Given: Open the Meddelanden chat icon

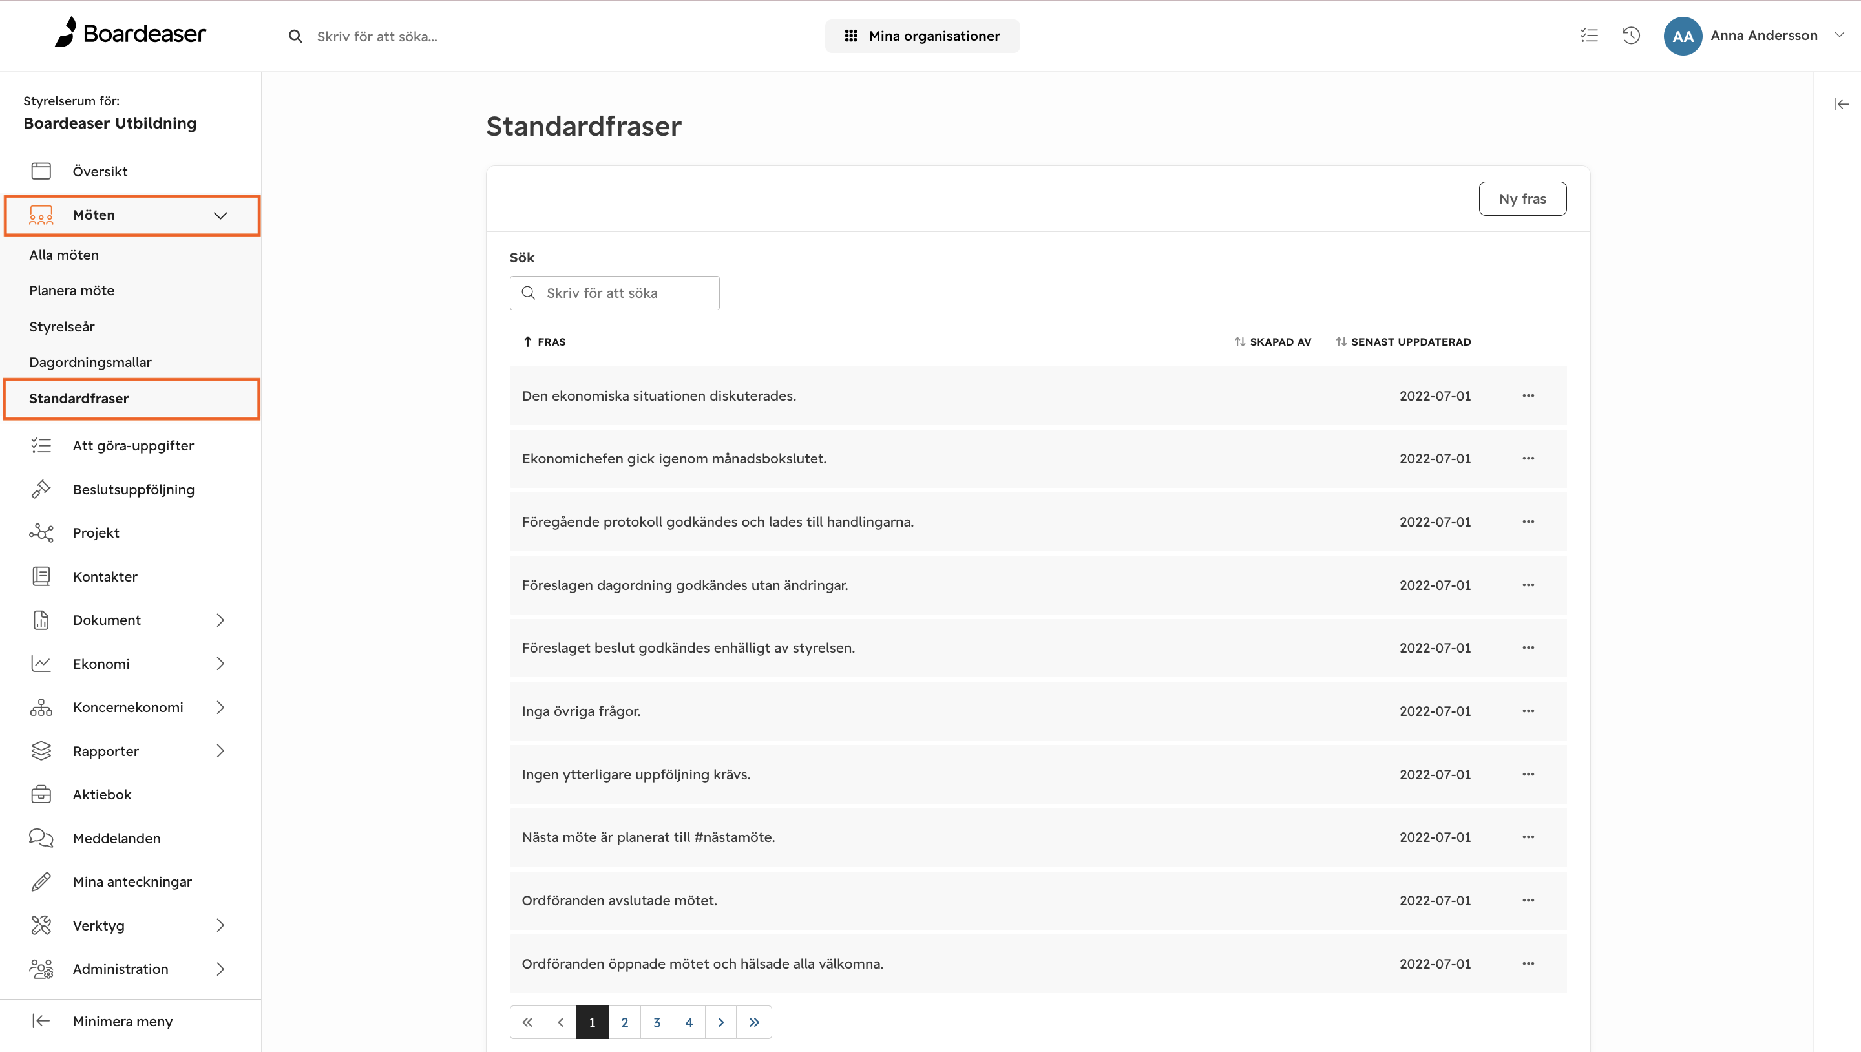Looking at the screenshot, I should 41,838.
